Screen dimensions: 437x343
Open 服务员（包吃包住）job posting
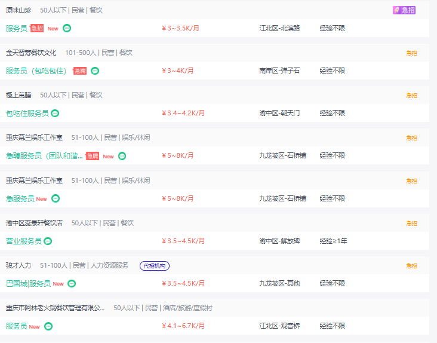pyautogui.click(x=36, y=71)
